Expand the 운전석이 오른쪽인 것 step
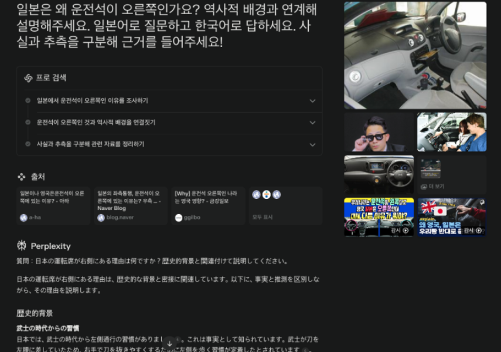Image resolution: width=501 pixels, height=352 pixels. (x=312, y=123)
